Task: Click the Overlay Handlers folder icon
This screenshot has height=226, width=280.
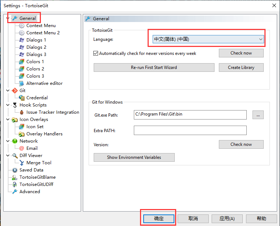Action: pyautogui.click(x=22, y=134)
